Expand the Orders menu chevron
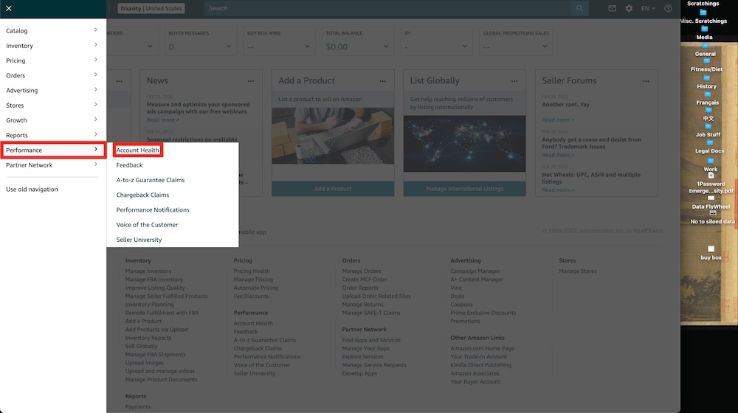 click(95, 74)
